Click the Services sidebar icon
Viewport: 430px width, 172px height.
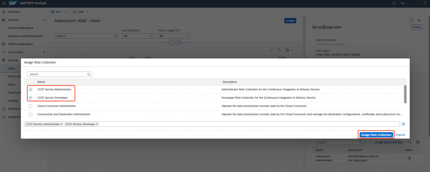pos(3,20)
